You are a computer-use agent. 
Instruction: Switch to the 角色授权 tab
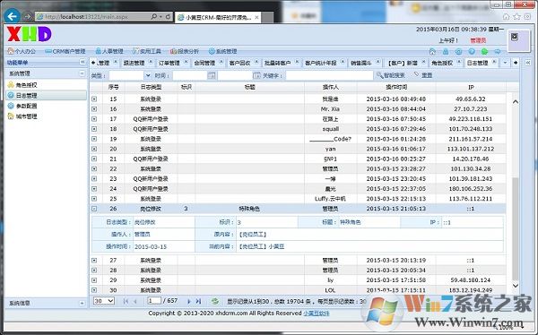(x=442, y=63)
